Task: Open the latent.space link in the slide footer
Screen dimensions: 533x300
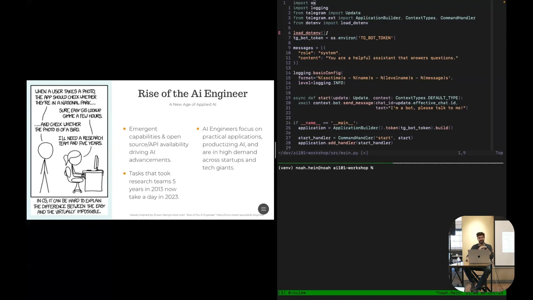Action: tap(240, 215)
